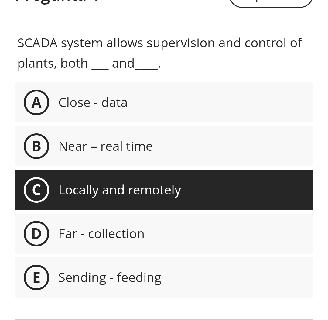Click the word 'SCADA' in the question

pyautogui.click(x=37, y=43)
